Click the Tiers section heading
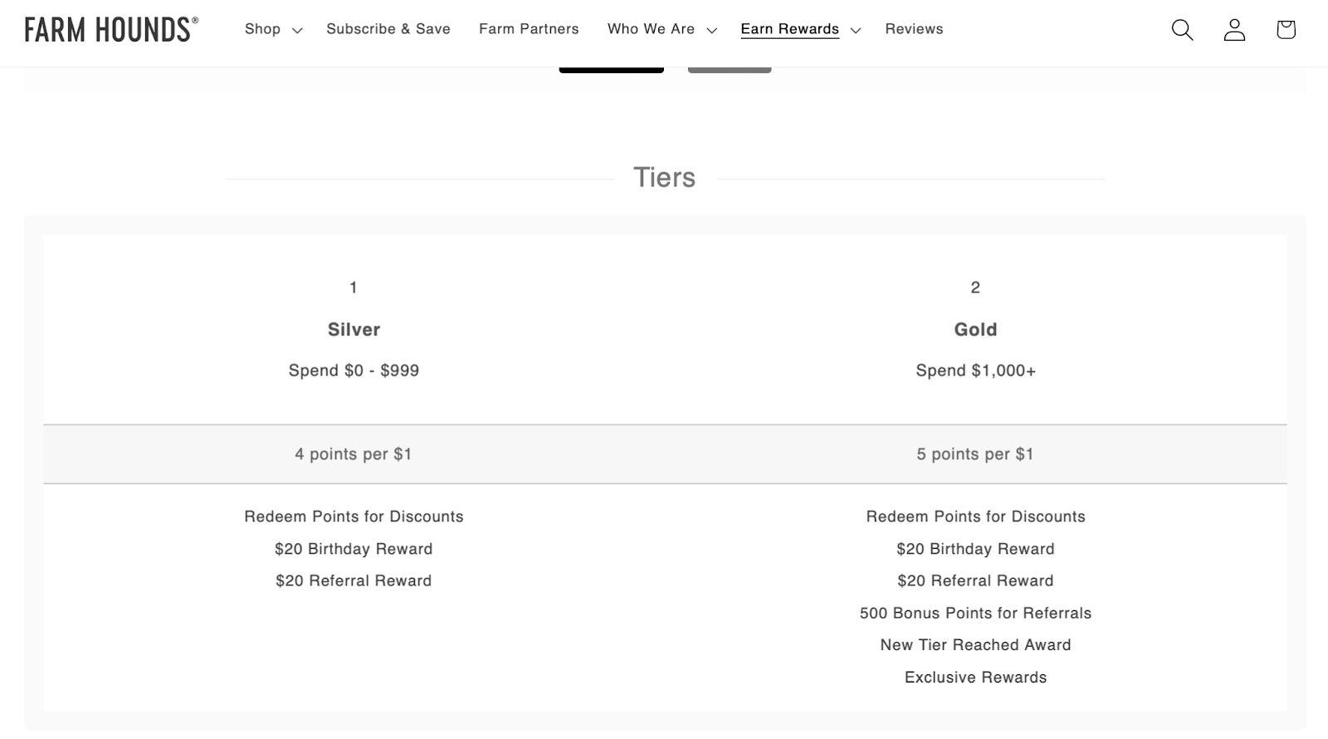1328x739 pixels. [x=664, y=177]
